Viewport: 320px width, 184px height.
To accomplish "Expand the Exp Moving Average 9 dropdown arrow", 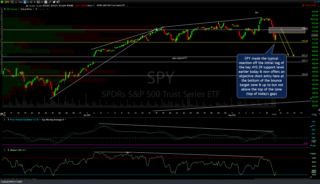I will [x=65, y=120].
